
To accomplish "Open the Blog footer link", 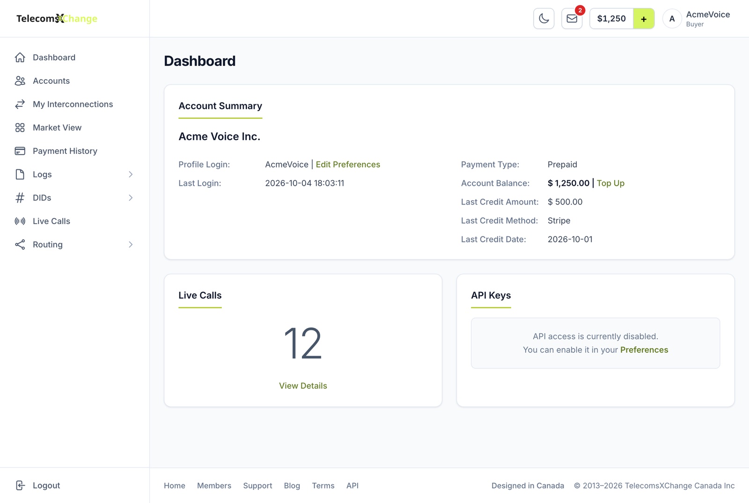I will click(x=292, y=485).
